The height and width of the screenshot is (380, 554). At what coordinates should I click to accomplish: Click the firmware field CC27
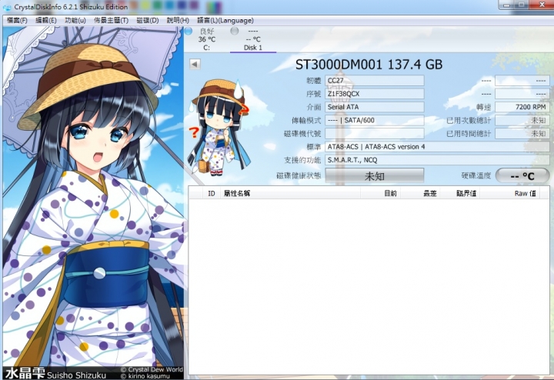[x=375, y=81]
